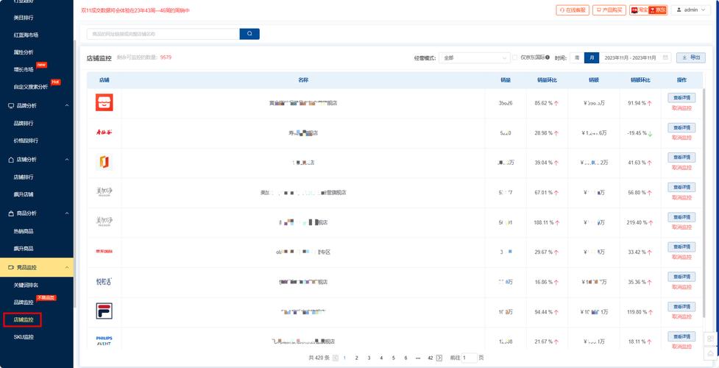This screenshot has width=719, height=368.
Task: Collapse the 品牌分析 menu chevron
Action: [x=67, y=105]
